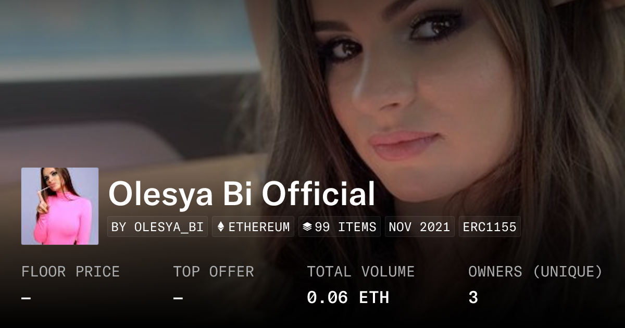This screenshot has width=625, height=328.
Task: Click the dash value under Top Offer
Action: coord(178,298)
